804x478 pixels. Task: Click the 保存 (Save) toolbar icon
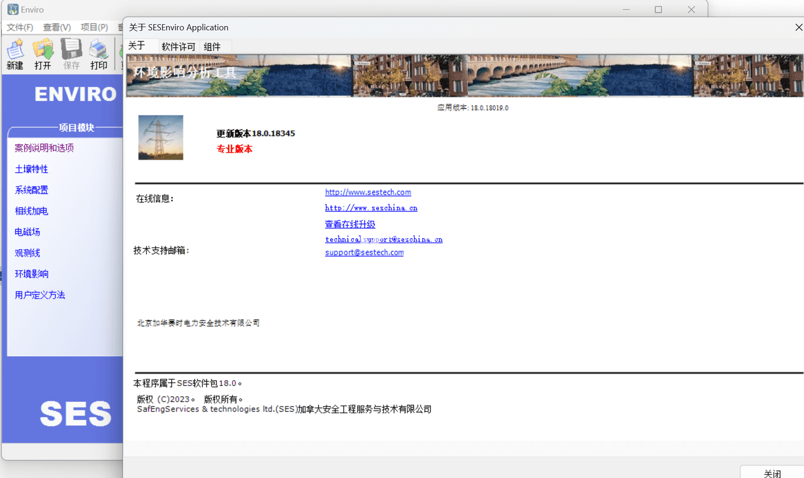[x=71, y=54]
